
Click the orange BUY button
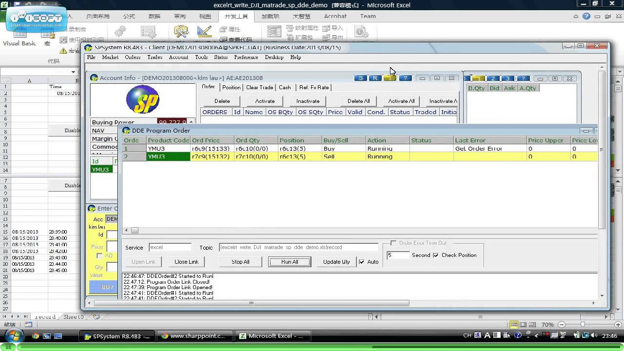[x=103, y=287]
